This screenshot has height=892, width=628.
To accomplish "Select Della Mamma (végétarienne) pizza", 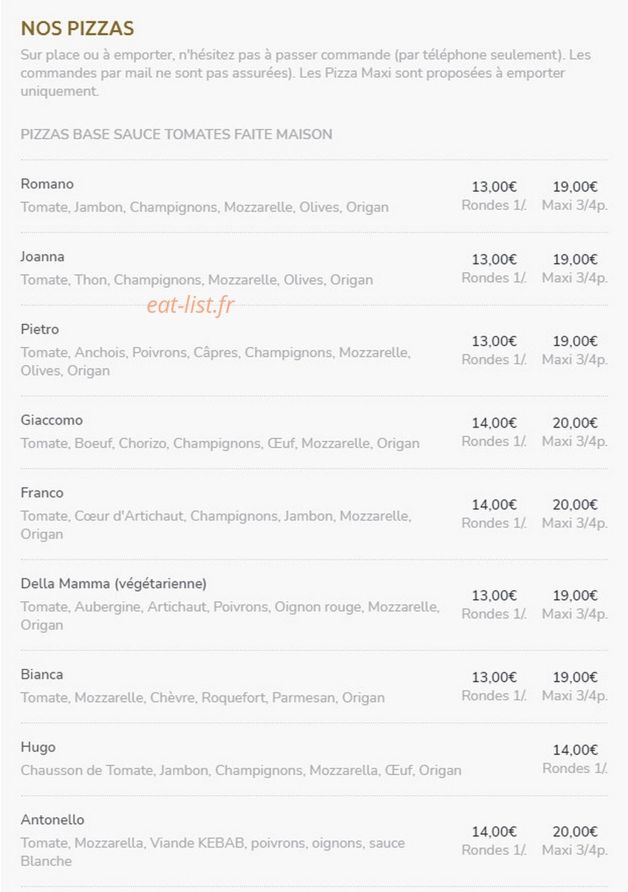I will click(114, 584).
